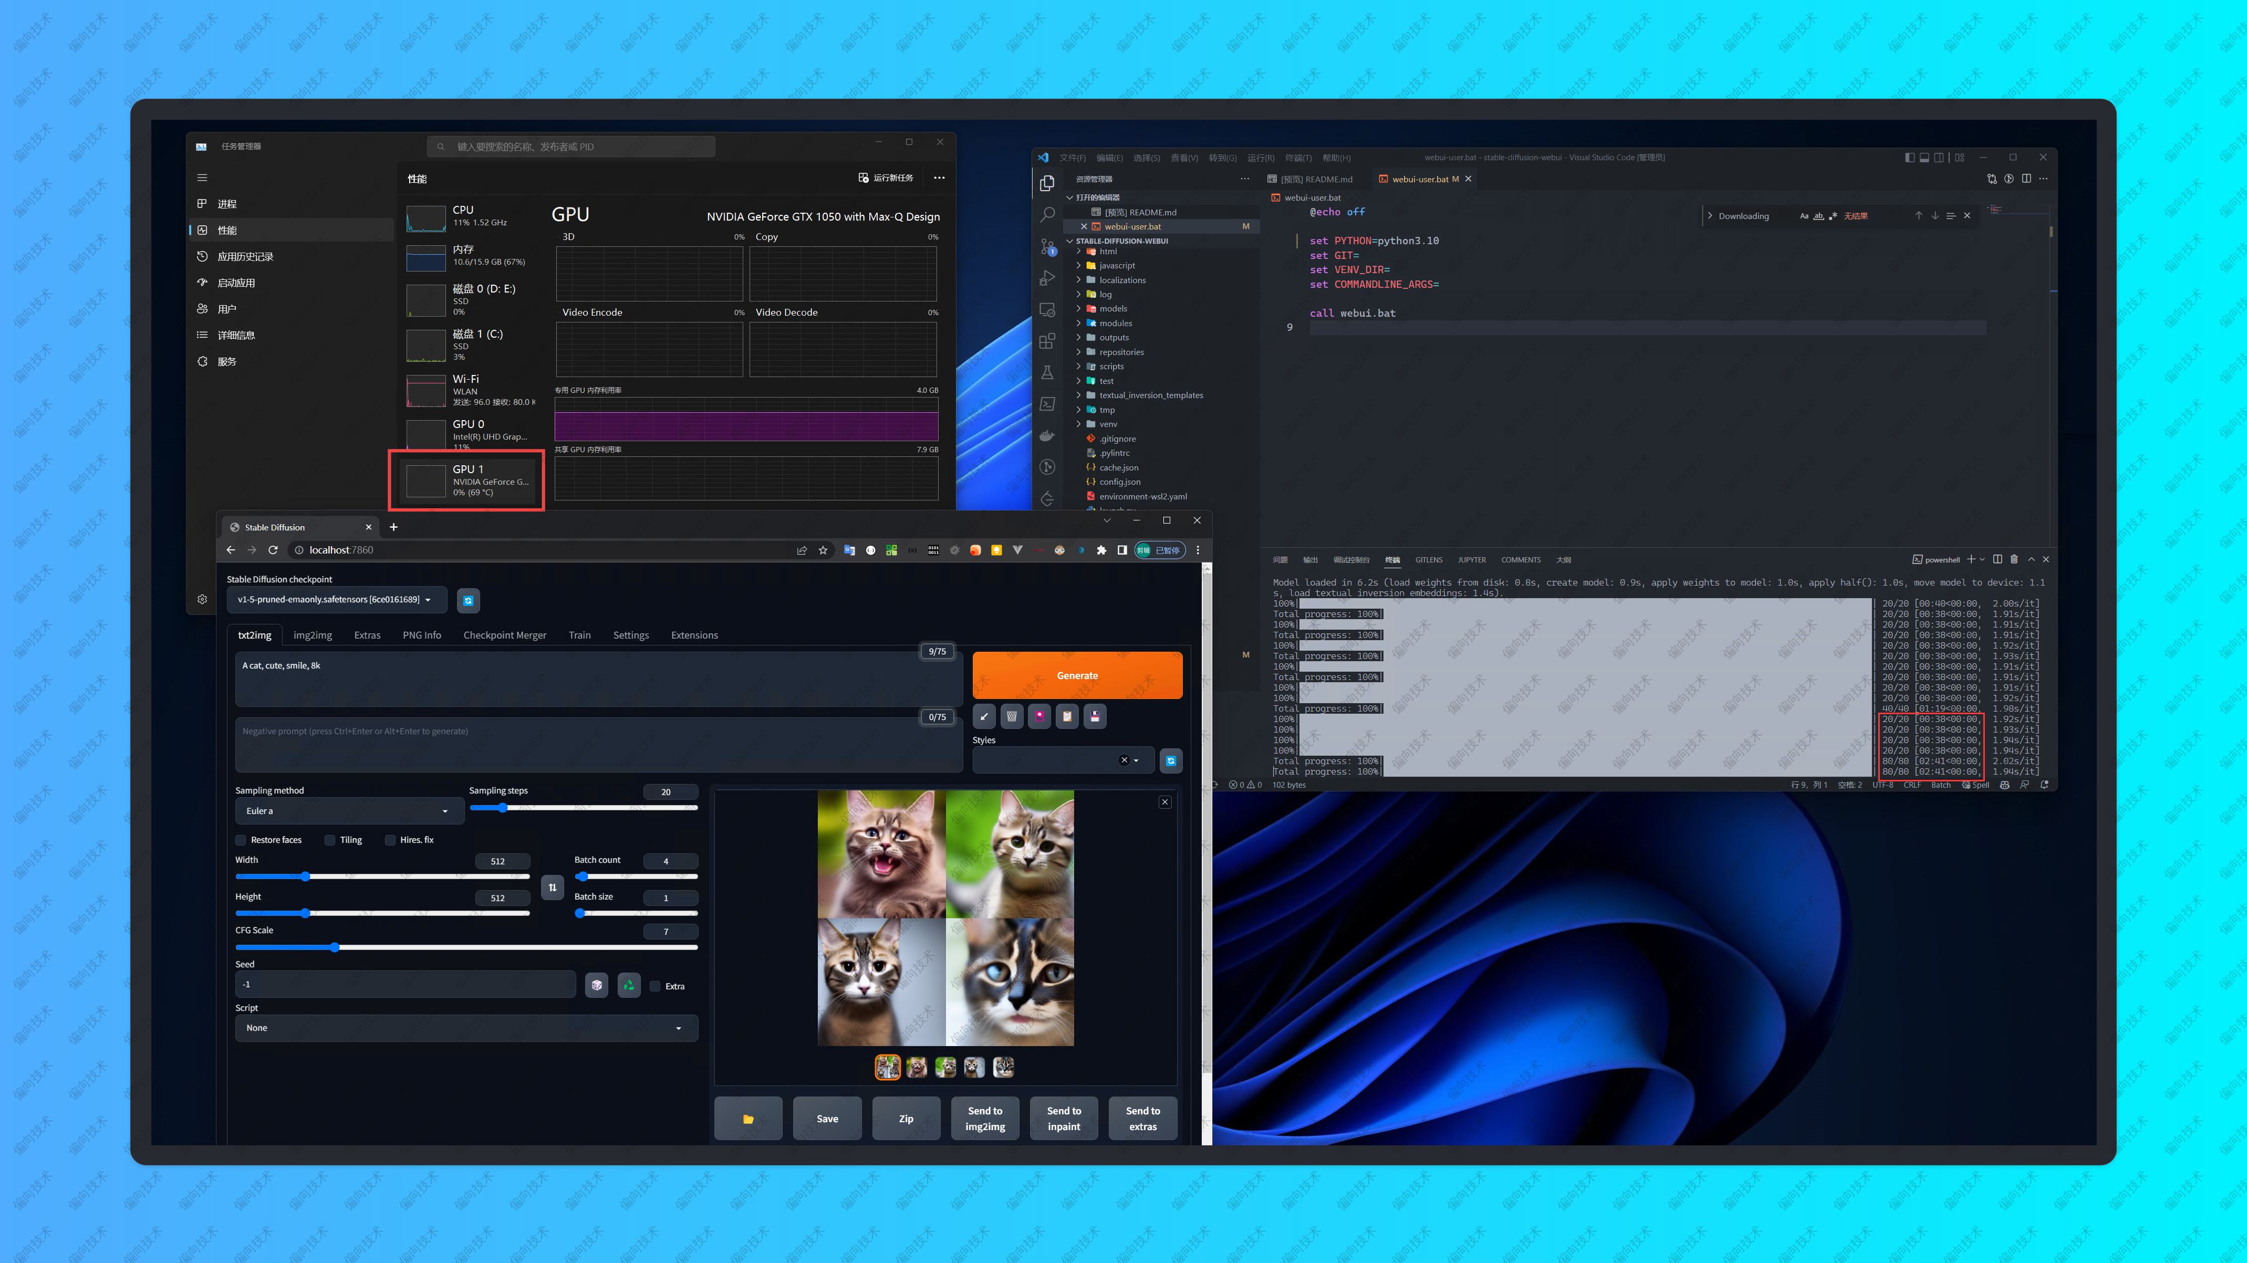
Task: Open config.json in VS Code explorer
Action: pyautogui.click(x=1119, y=482)
